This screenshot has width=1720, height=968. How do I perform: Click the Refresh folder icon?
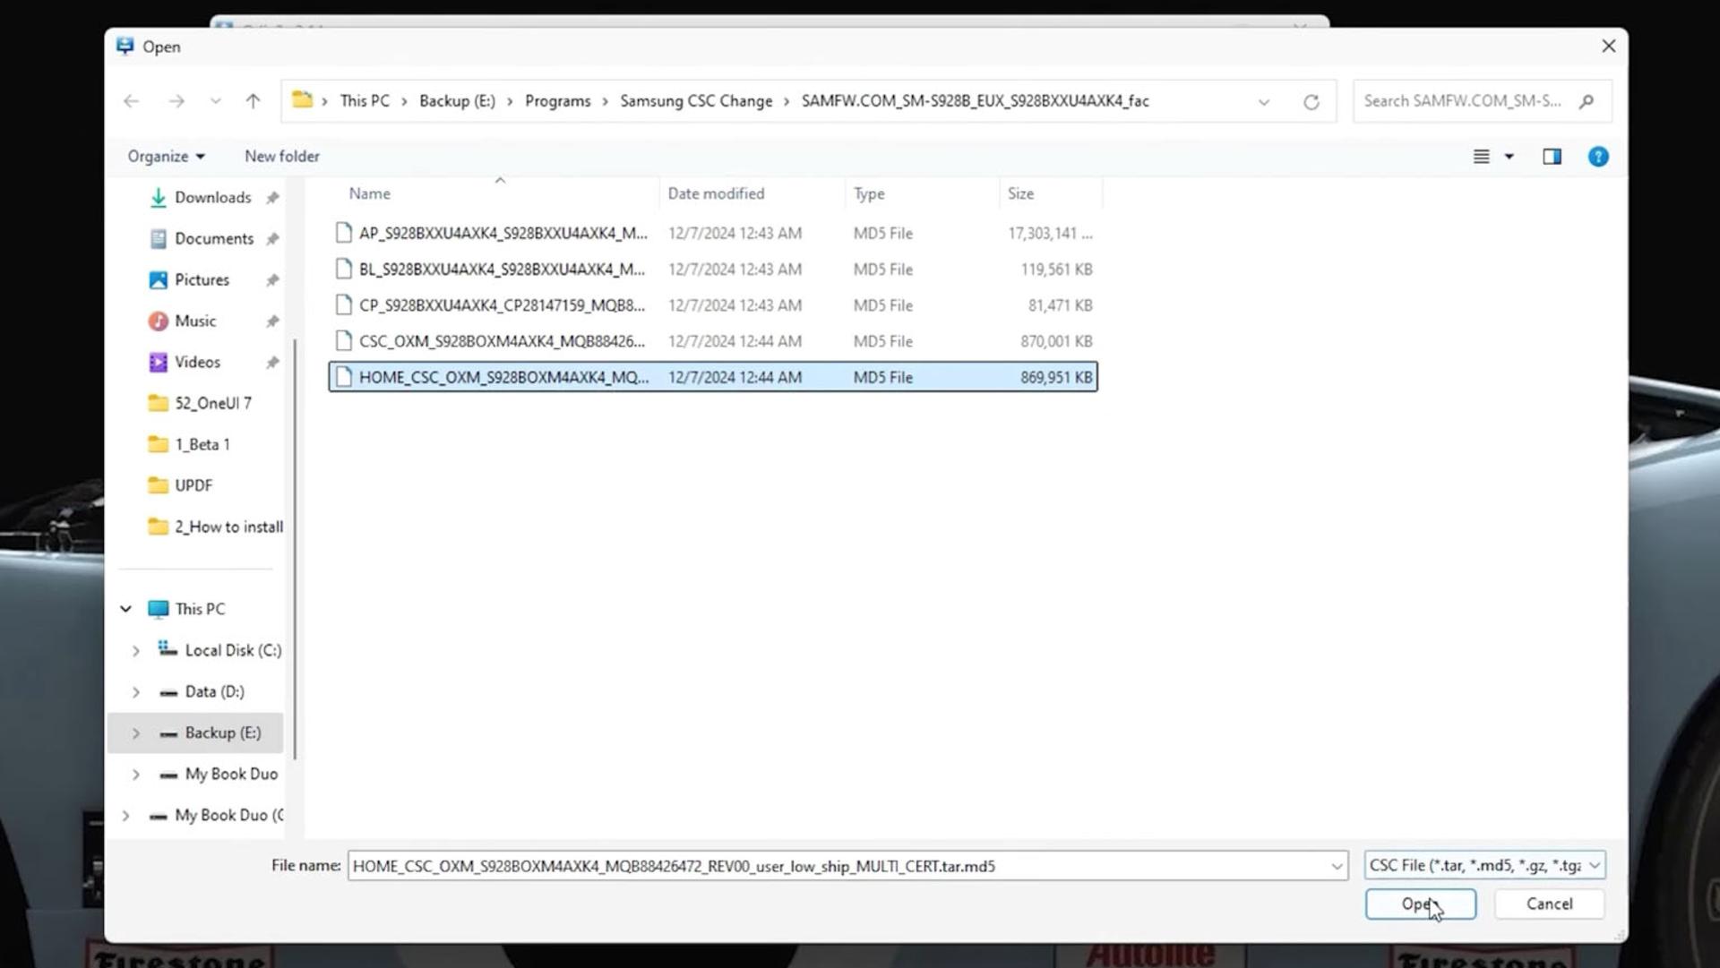point(1311,102)
